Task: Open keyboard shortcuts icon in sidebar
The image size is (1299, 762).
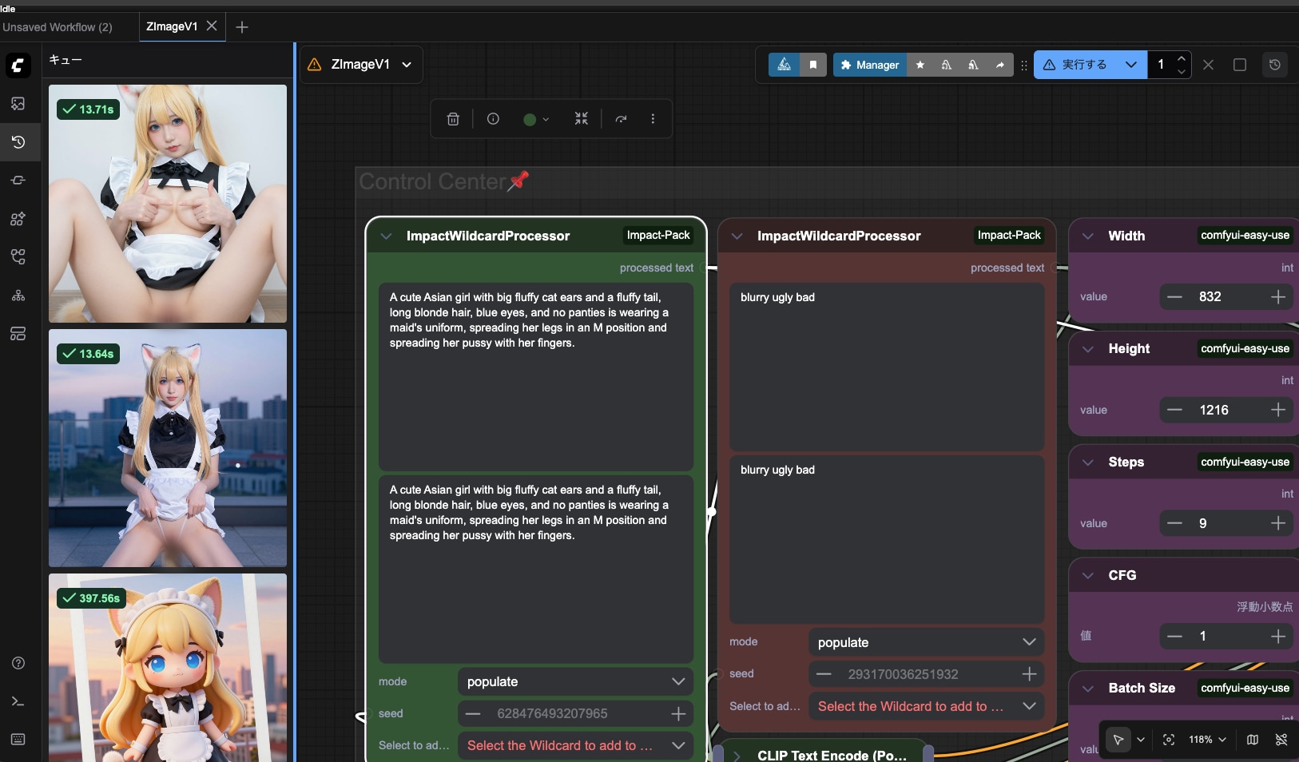Action: pos(18,740)
